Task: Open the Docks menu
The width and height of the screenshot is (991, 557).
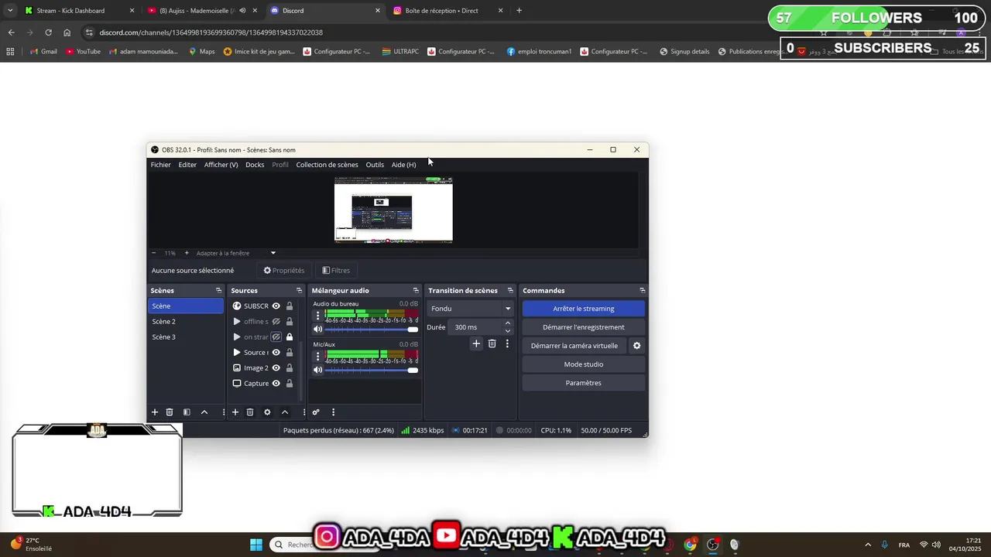Action: click(x=255, y=165)
